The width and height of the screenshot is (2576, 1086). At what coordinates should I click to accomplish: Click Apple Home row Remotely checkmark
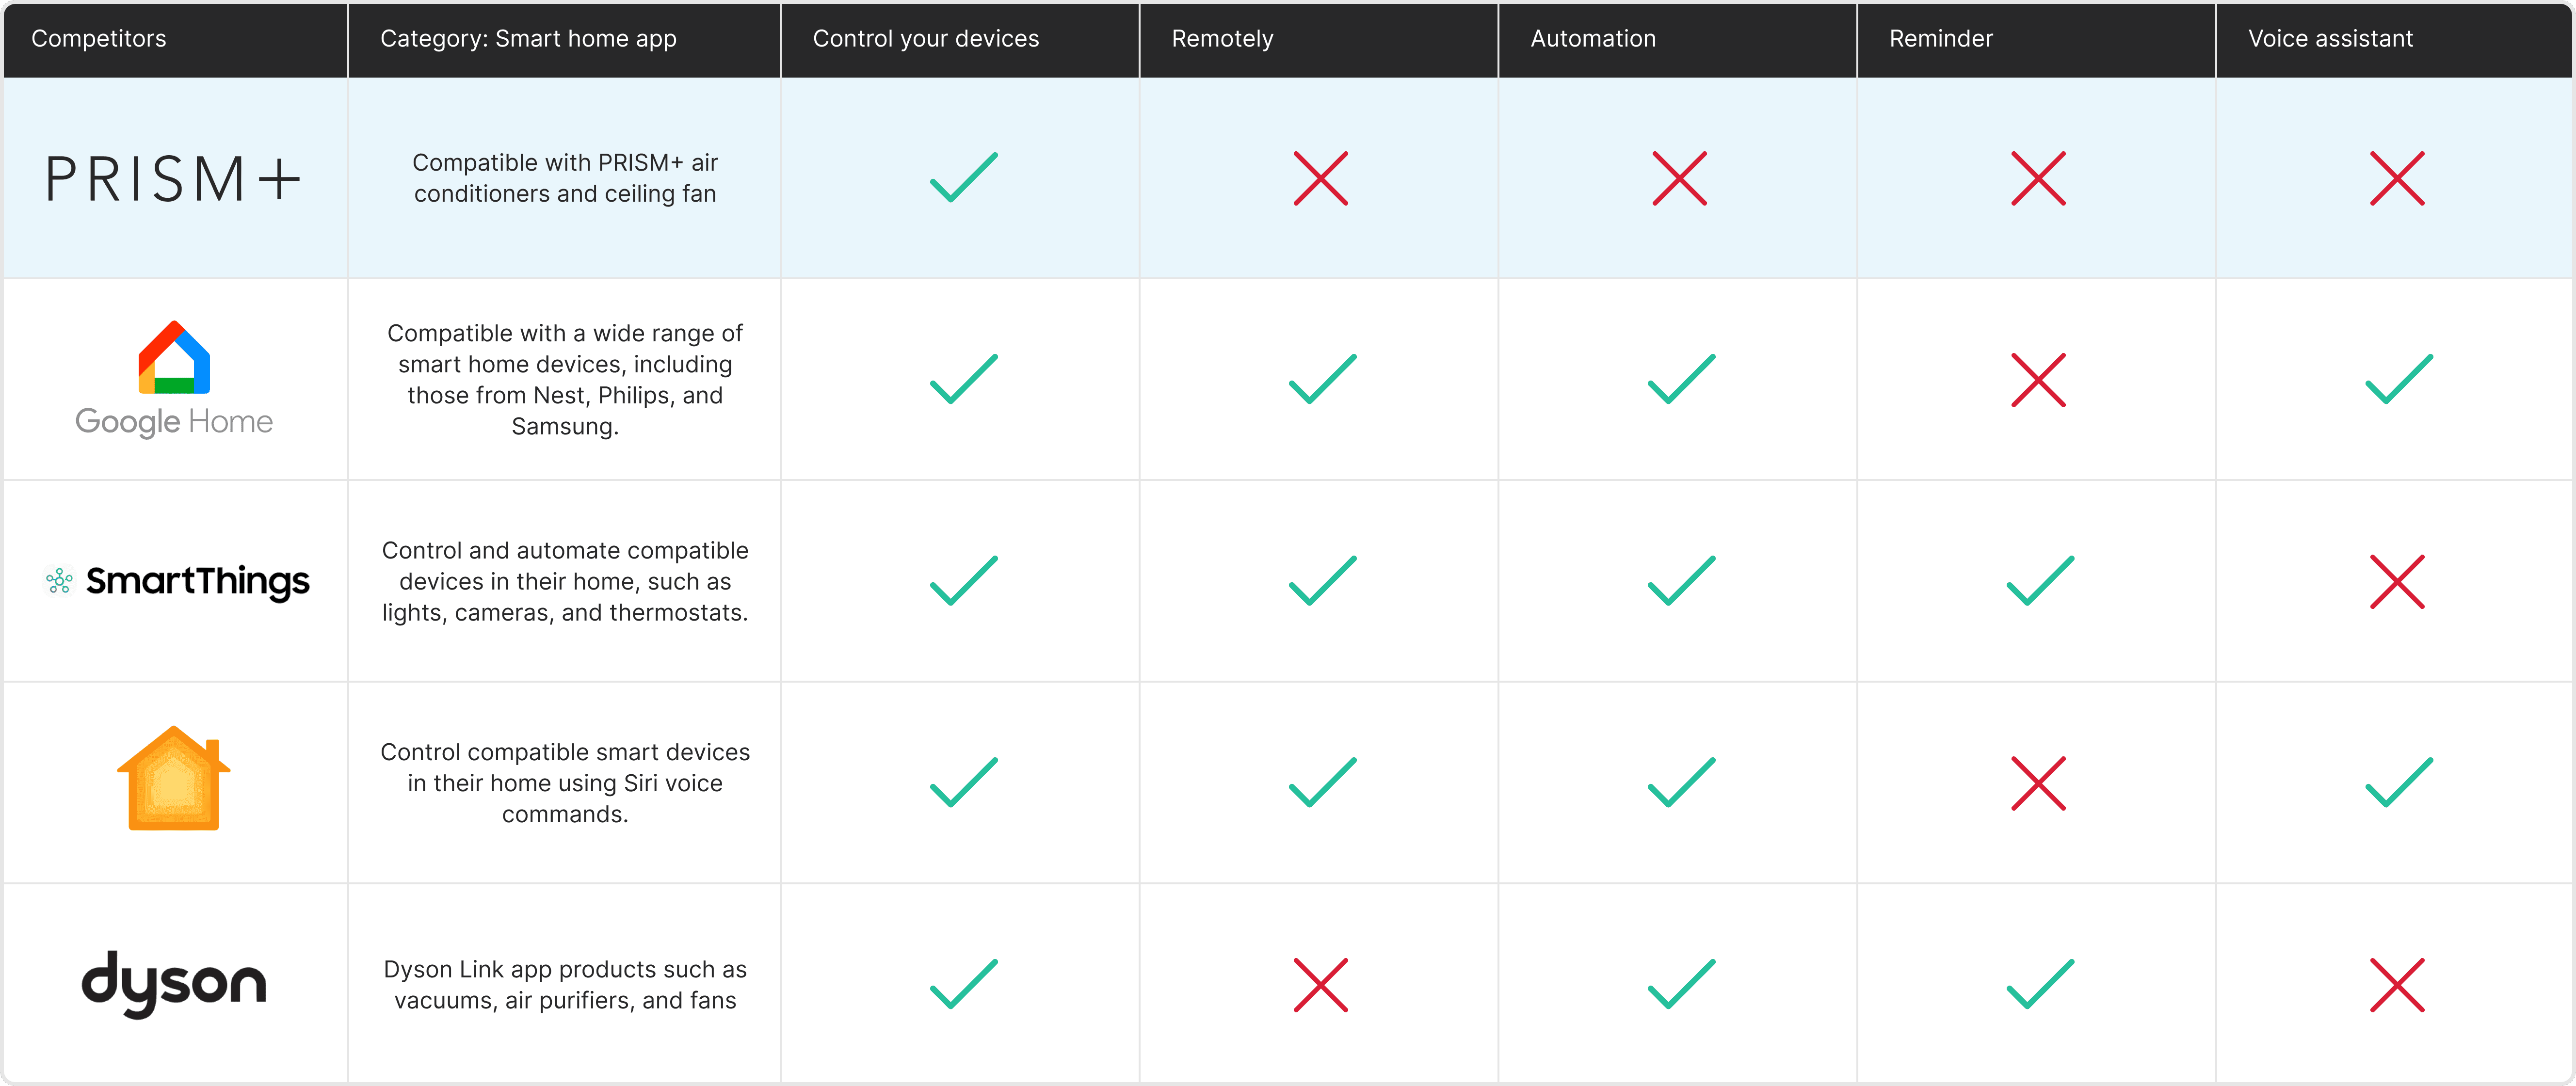1323,782
